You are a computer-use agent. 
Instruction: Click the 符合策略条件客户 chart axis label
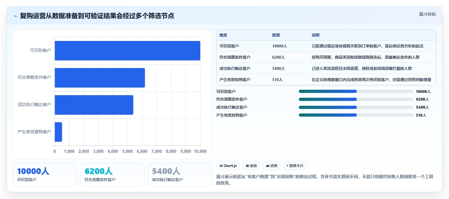[34, 78]
